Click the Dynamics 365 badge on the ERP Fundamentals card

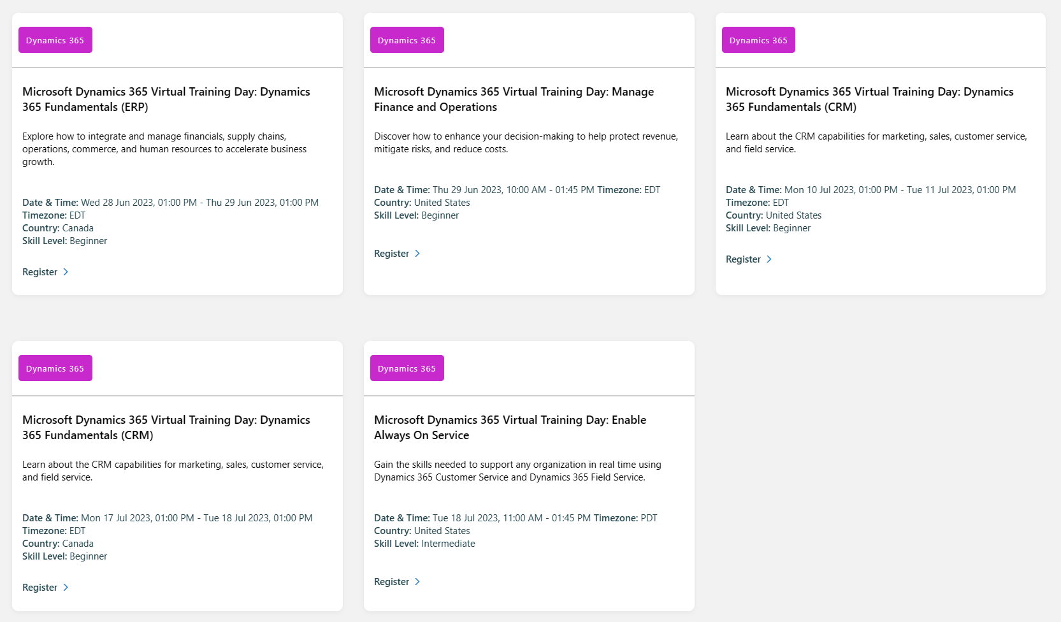click(x=55, y=40)
